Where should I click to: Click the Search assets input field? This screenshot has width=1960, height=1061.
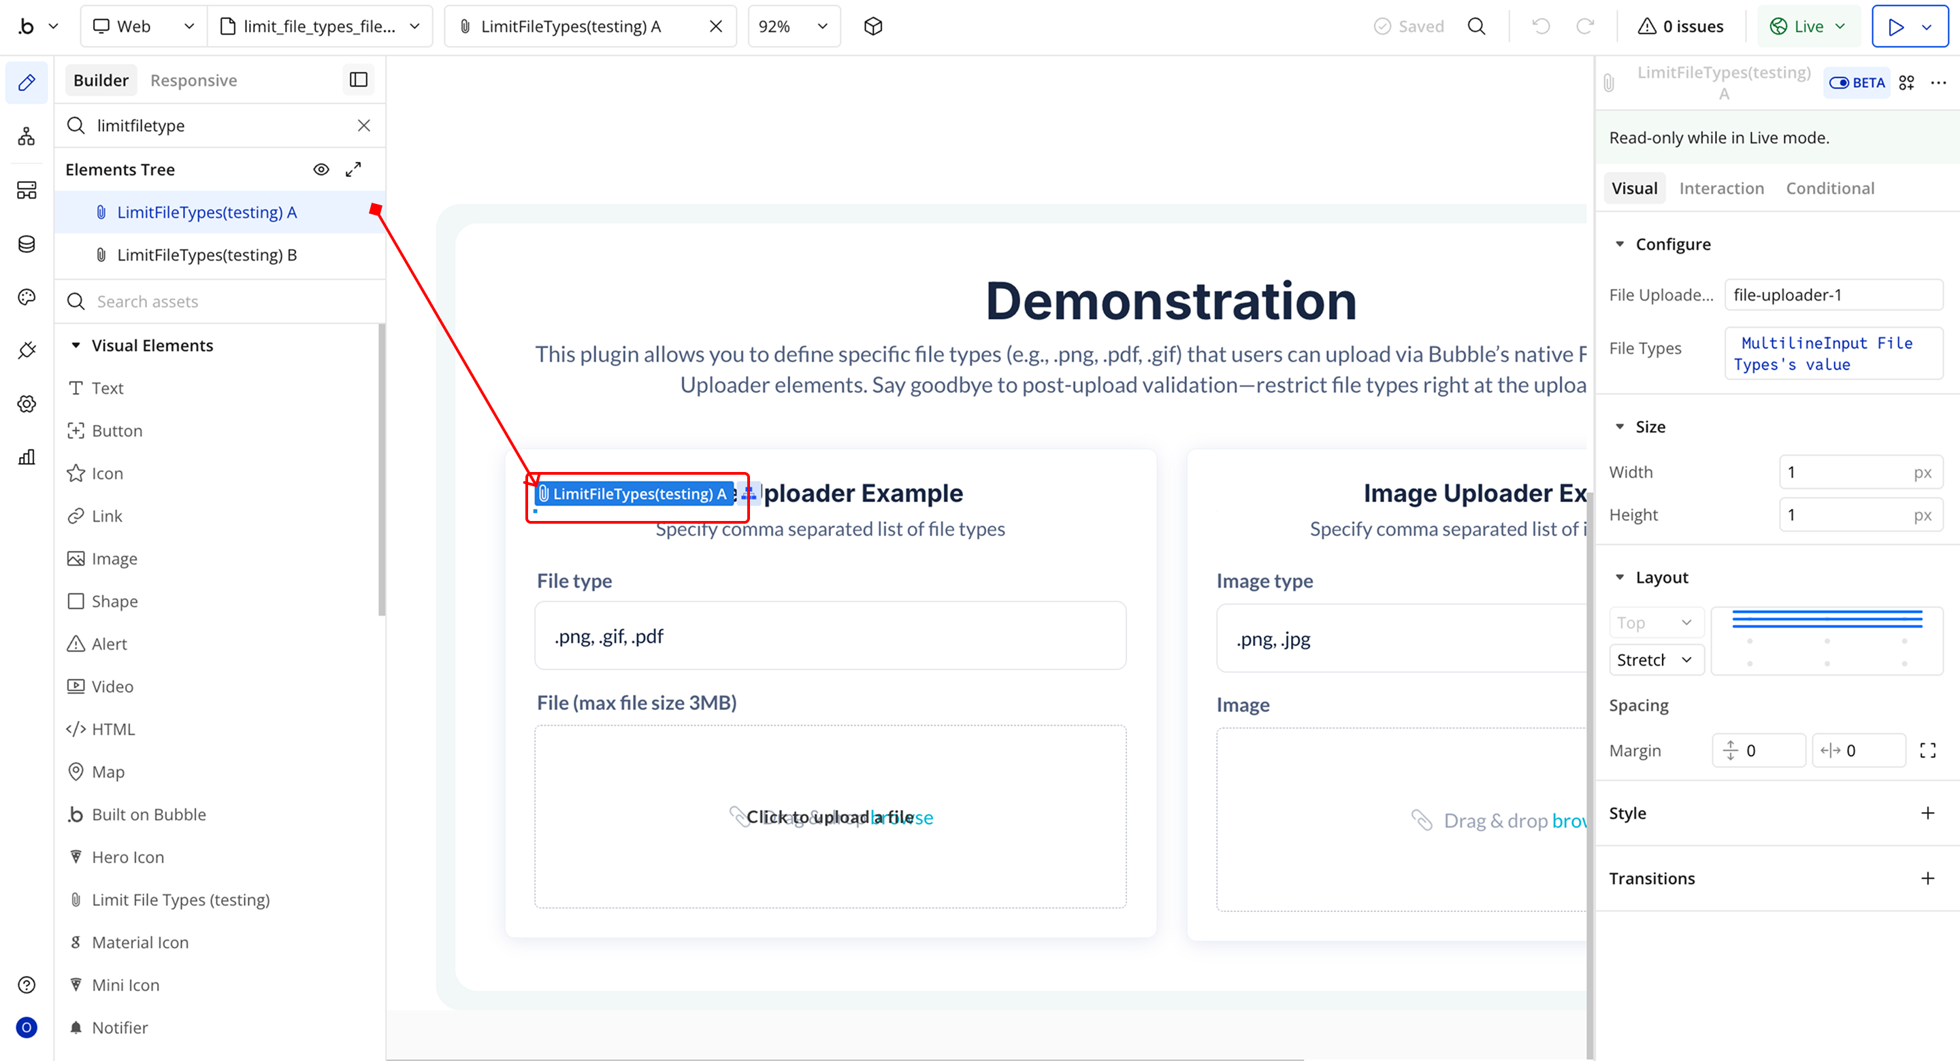point(228,302)
